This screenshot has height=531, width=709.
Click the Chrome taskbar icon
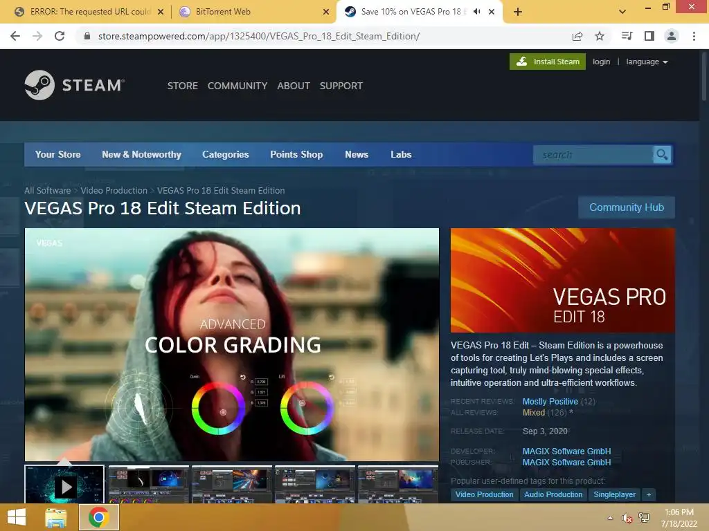[98, 517]
